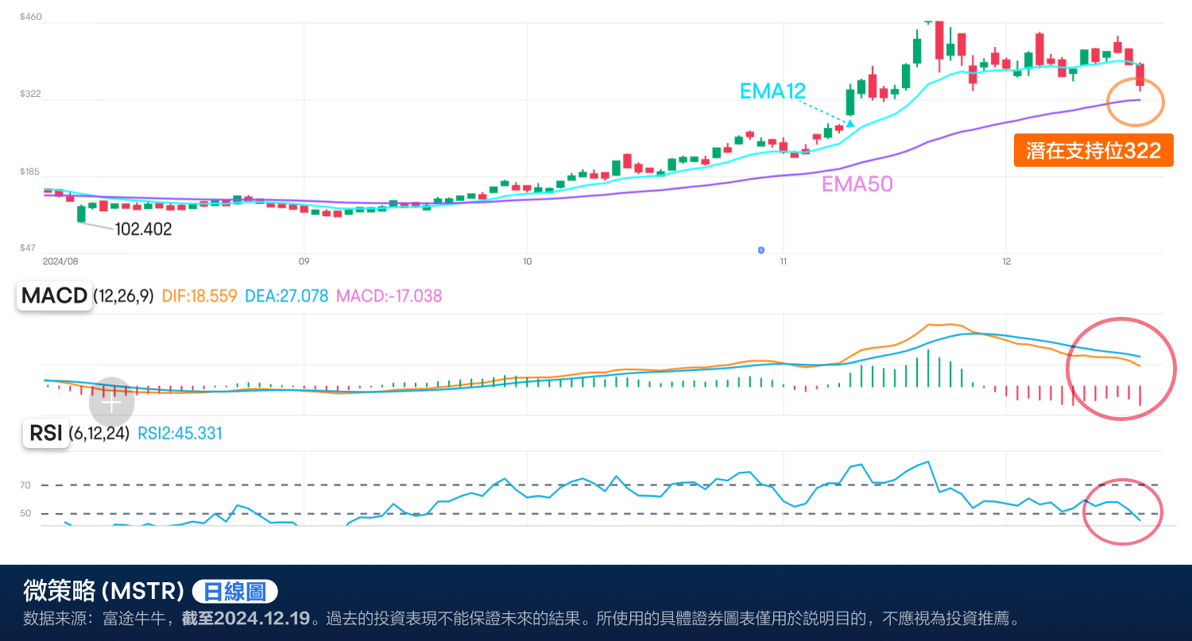The width and height of the screenshot is (1192, 641).
Task: Click the orange circle highlighting potential support
Action: 1136,102
